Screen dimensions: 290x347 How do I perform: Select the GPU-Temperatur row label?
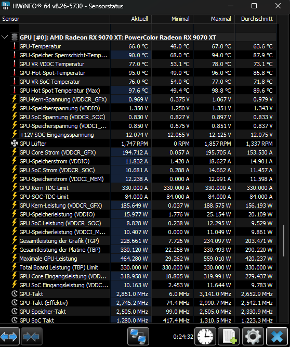(40, 46)
